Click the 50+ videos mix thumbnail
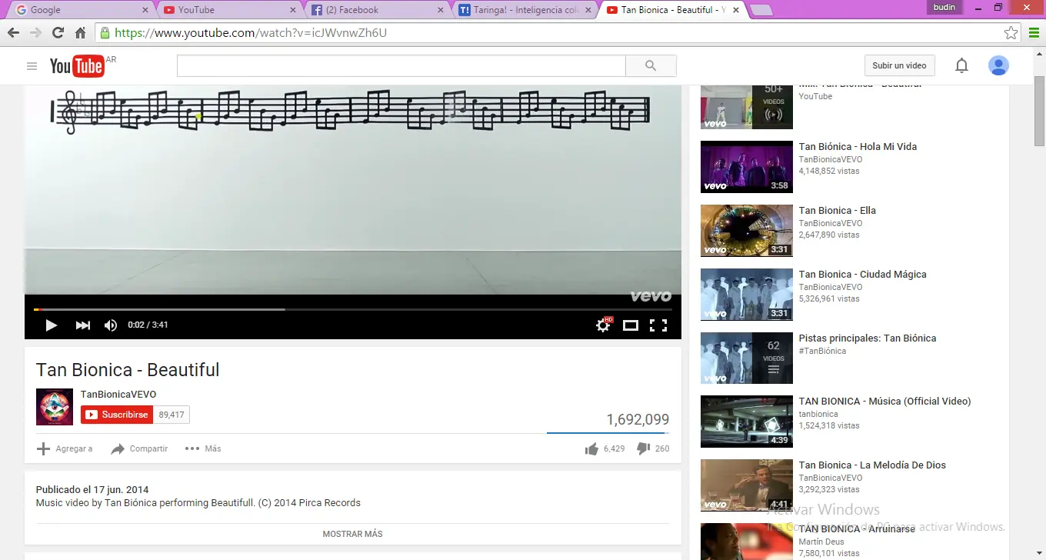Screen dimensions: 1046x560 [747, 107]
